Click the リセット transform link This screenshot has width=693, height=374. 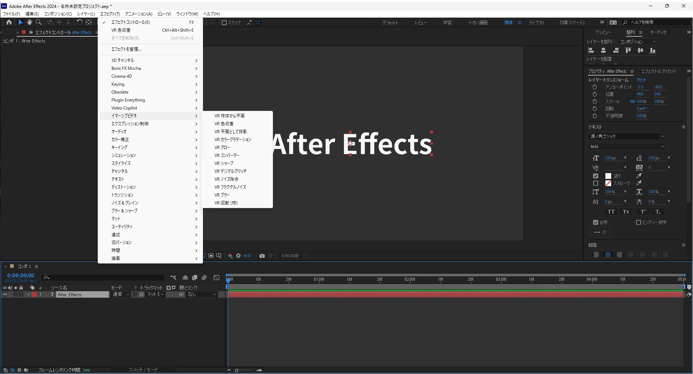[x=641, y=80]
